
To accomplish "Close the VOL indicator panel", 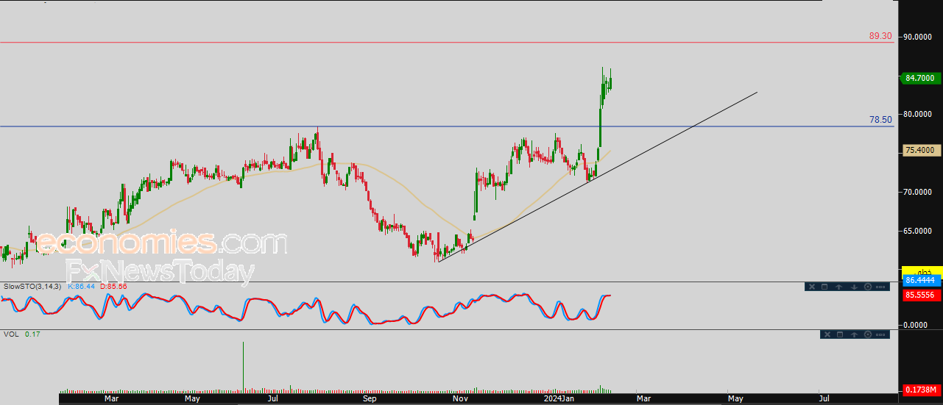I will tap(826, 334).
